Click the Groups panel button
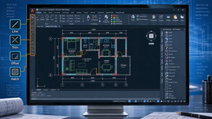The width and height of the screenshot is (212, 119). tap(161, 18)
